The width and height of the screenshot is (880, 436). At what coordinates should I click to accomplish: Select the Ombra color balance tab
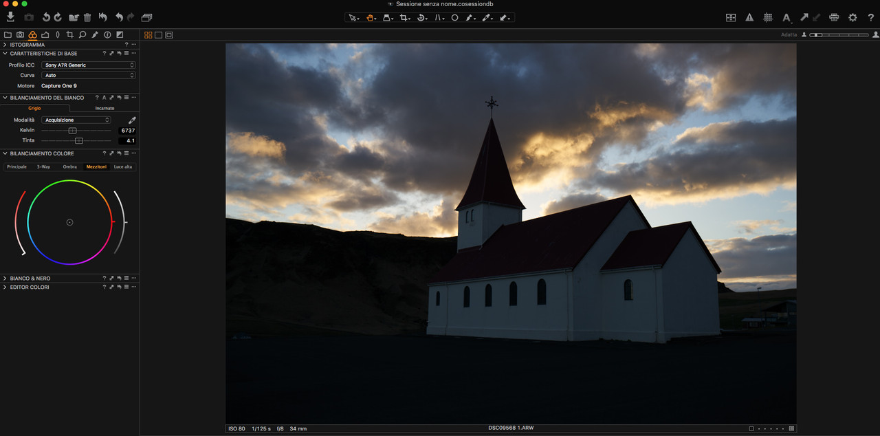coord(69,166)
